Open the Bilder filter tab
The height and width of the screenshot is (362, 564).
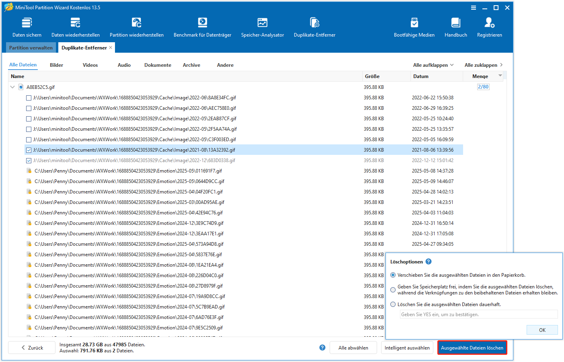point(56,65)
